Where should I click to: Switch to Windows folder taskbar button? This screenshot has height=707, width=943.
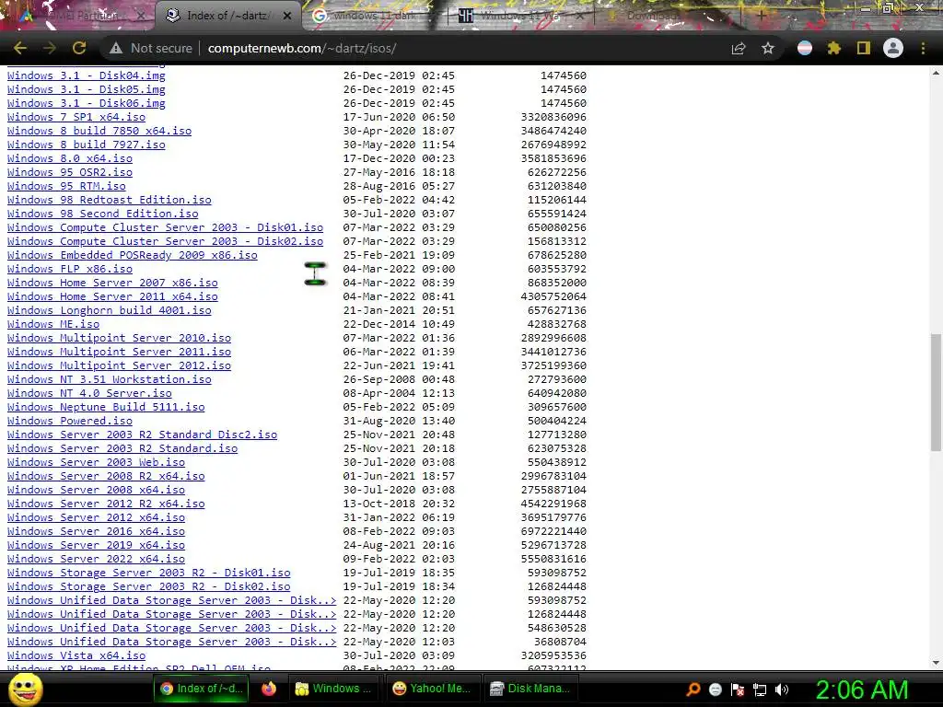click(335, 689)
